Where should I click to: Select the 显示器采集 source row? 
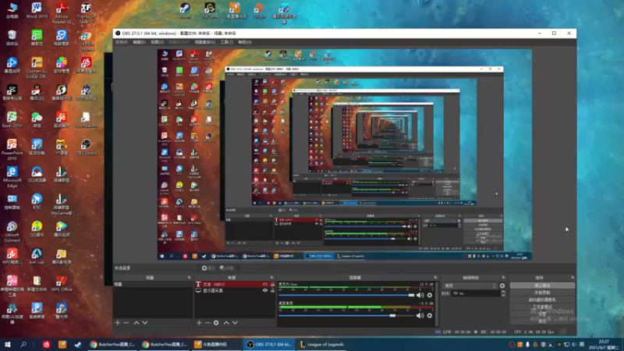[x=235, y=290]
